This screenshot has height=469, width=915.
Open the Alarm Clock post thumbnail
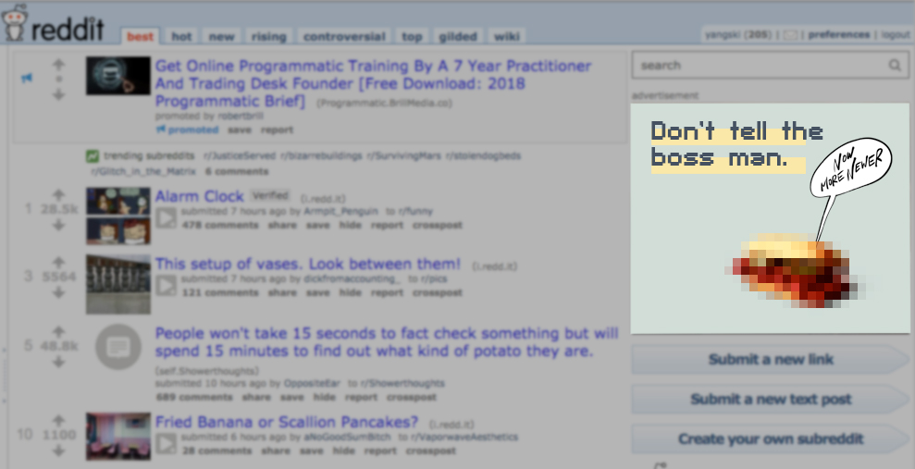click(118, 216)
